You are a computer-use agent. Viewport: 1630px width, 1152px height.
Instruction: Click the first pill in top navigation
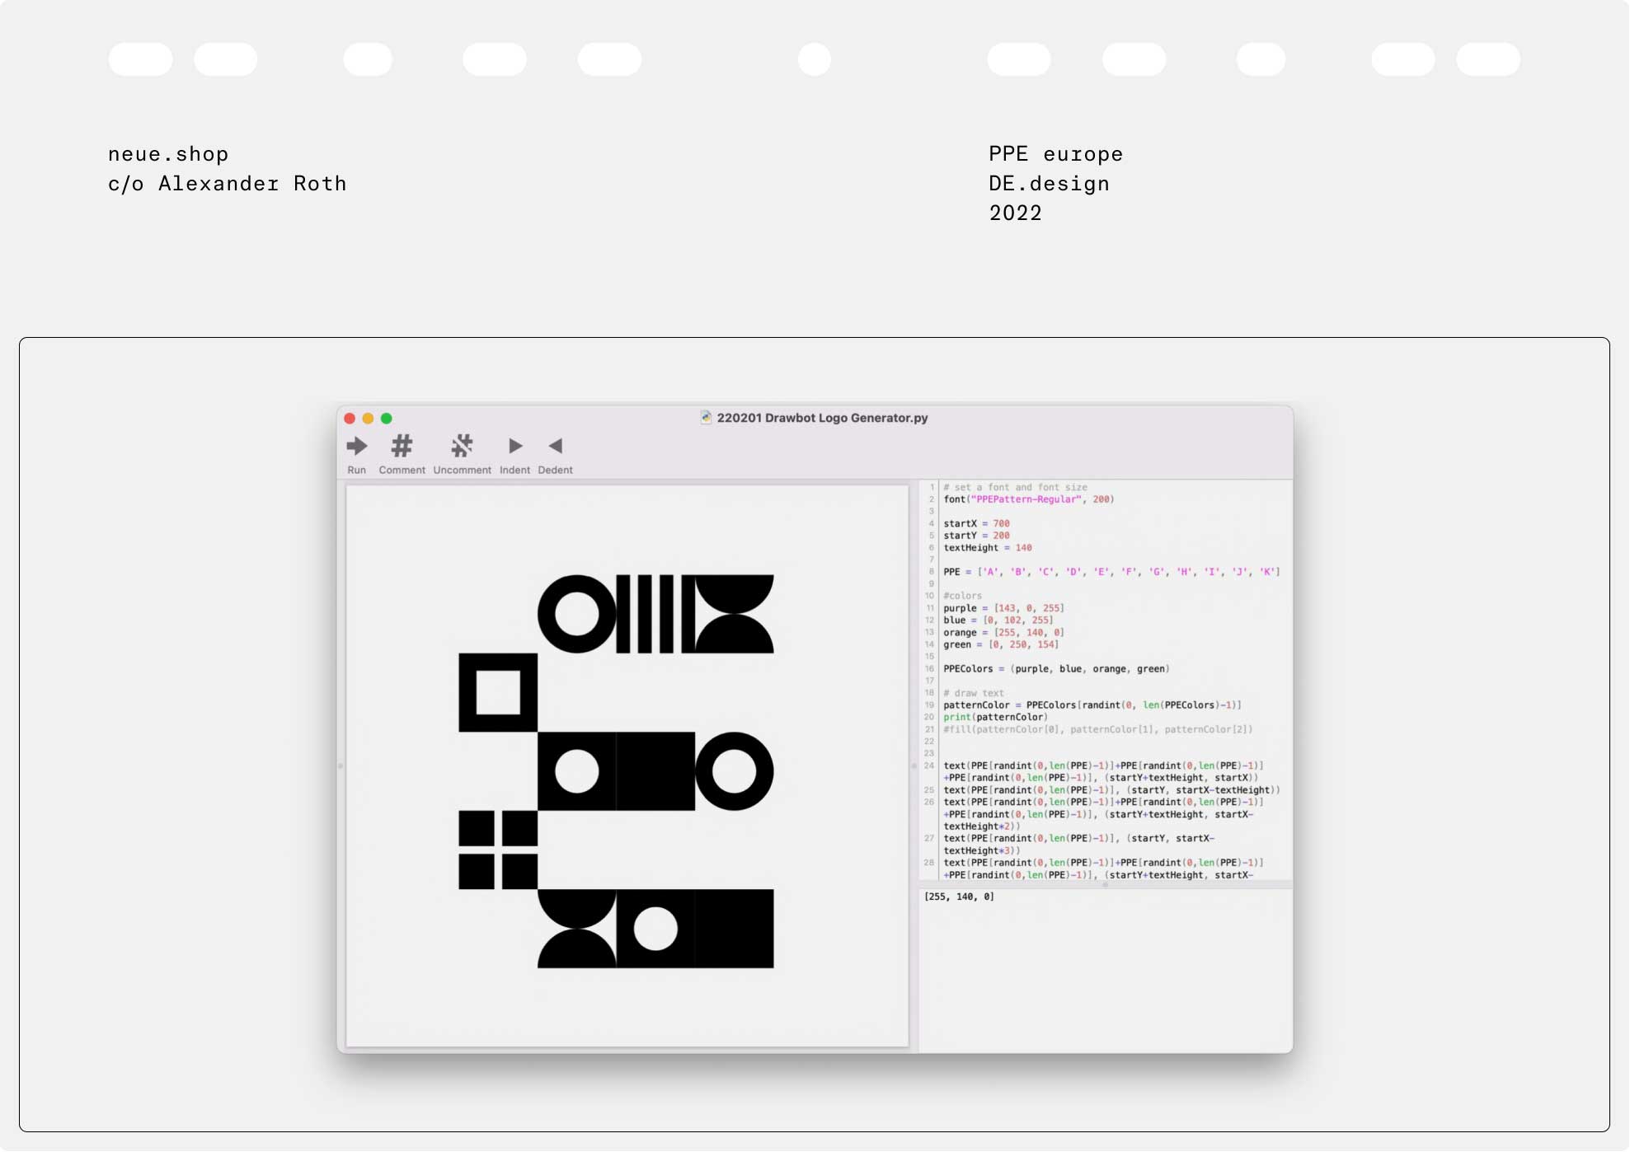click(140, 59)
